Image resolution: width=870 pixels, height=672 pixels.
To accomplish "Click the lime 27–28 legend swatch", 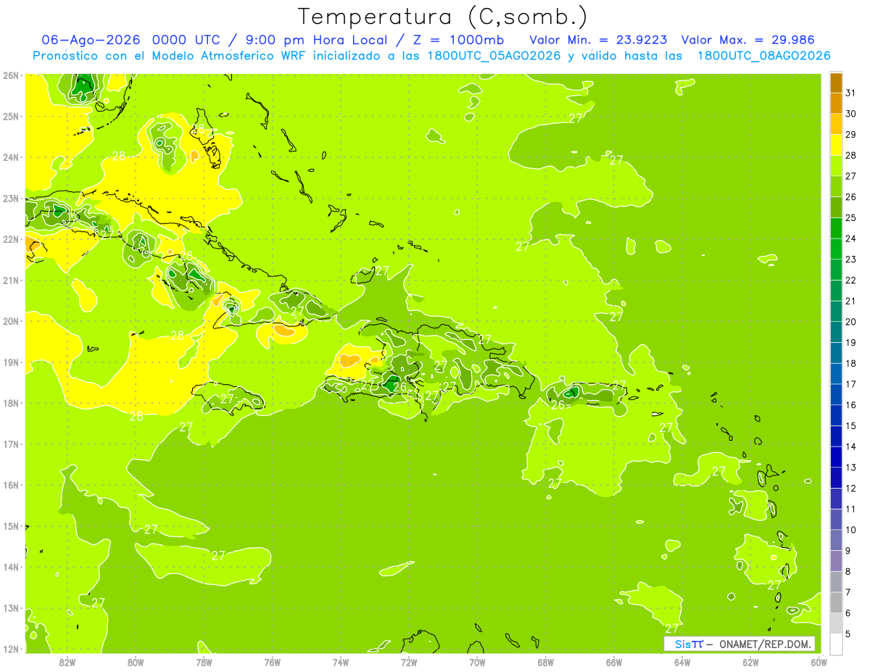I will [836, 166].
